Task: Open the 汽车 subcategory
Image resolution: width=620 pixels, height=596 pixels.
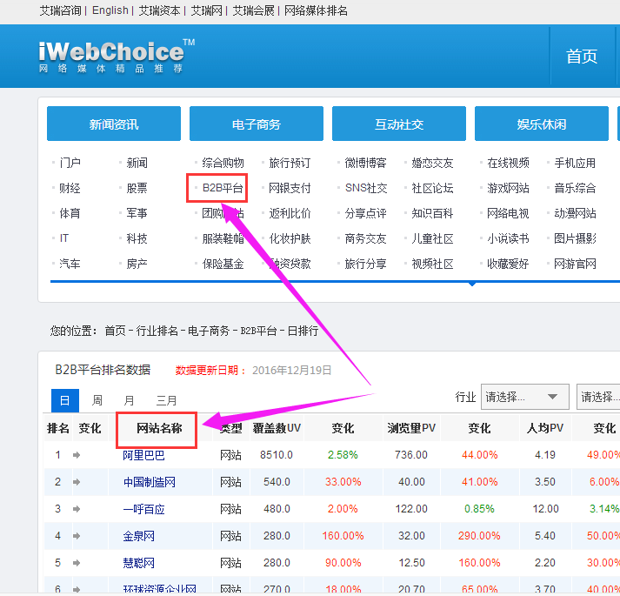Action: tap(70, 264)
